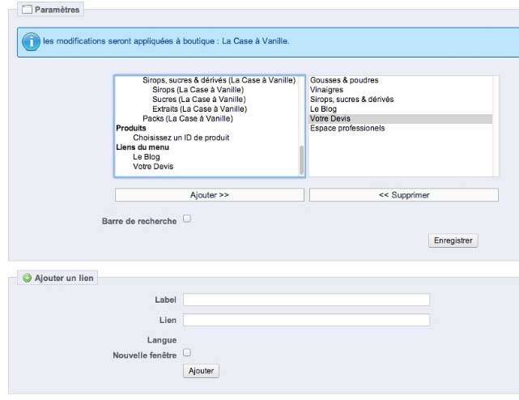Screen dimensions: 519x400
Task: Enable the Barre de recherche checkbox
Action: pos(187,219)
